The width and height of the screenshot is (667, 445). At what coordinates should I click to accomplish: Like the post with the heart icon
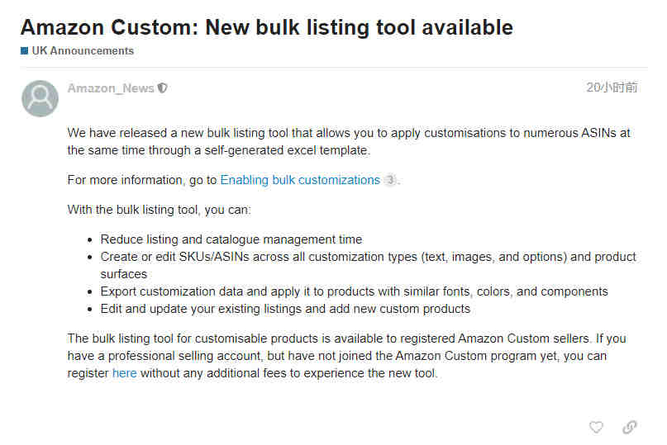coord(596,427)
